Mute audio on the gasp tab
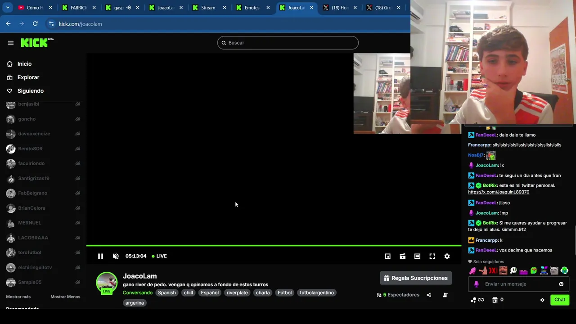576x324 pixels. click(x=128, y=8)
